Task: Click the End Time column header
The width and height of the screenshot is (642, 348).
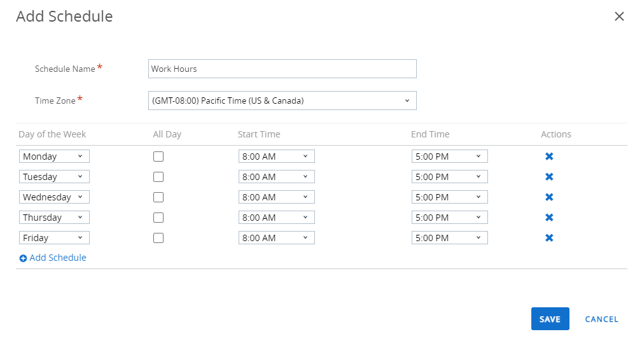Action: coord(430,134)
